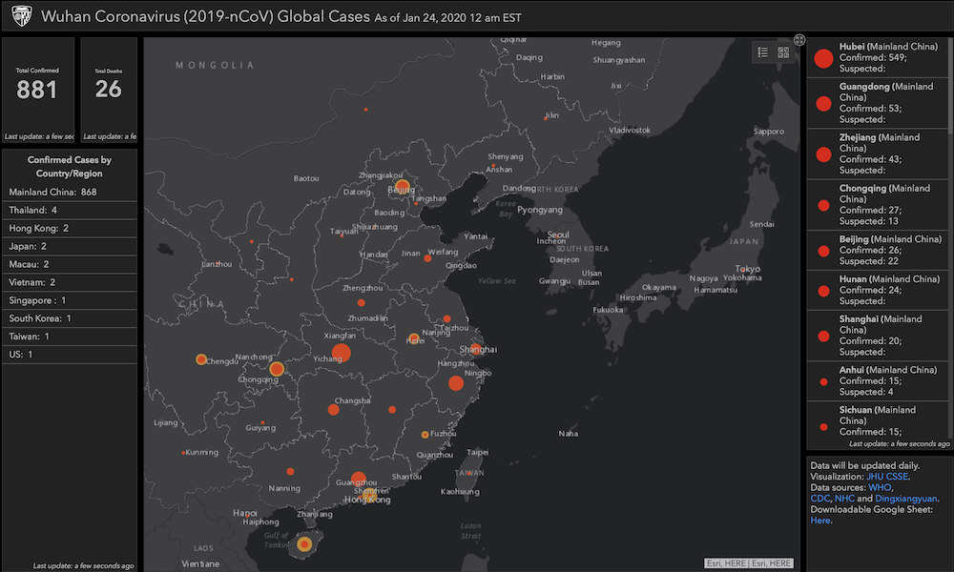Select the Shanghai case marker
This screenshot has height=572, width=954.
tap(476, 349)
